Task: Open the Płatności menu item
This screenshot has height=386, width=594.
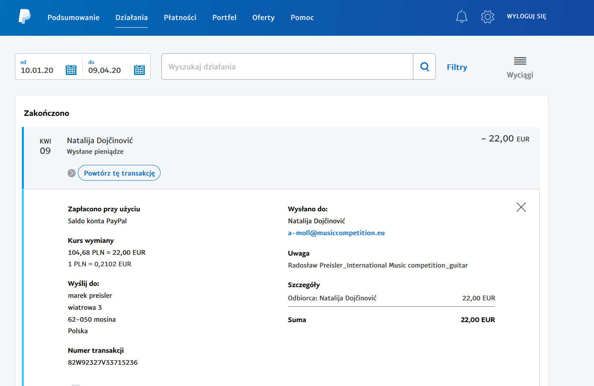Action: 180,17
